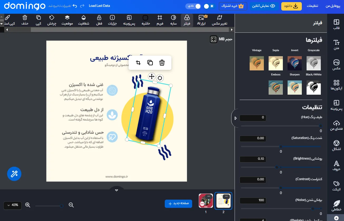Open the متن (text) sidebar panel
This screenshot has width=344, height=221.
[336, 45]
